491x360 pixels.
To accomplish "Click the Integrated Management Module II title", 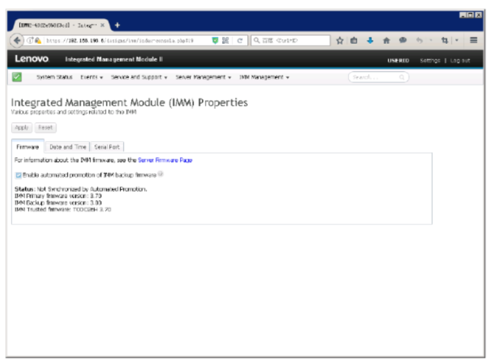I will 114,59.
